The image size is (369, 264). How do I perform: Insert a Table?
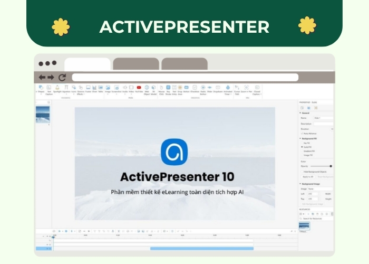coord(101,89)
